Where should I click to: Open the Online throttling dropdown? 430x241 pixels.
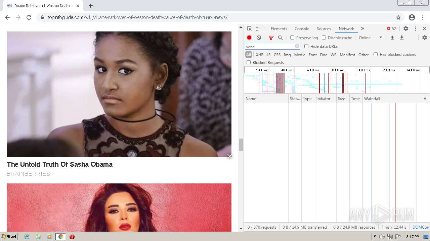click(371, 38)
